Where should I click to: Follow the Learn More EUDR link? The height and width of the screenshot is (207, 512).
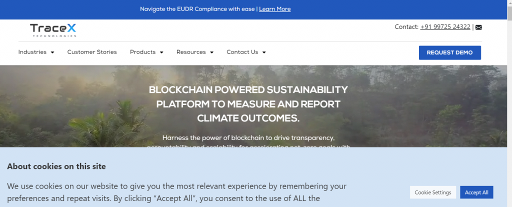(x=274, y=9)
